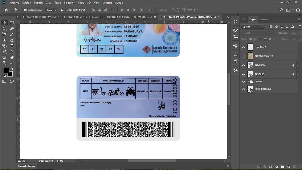
Task: Expand the FONDO layer group
Action: click(x=248, y=81)
